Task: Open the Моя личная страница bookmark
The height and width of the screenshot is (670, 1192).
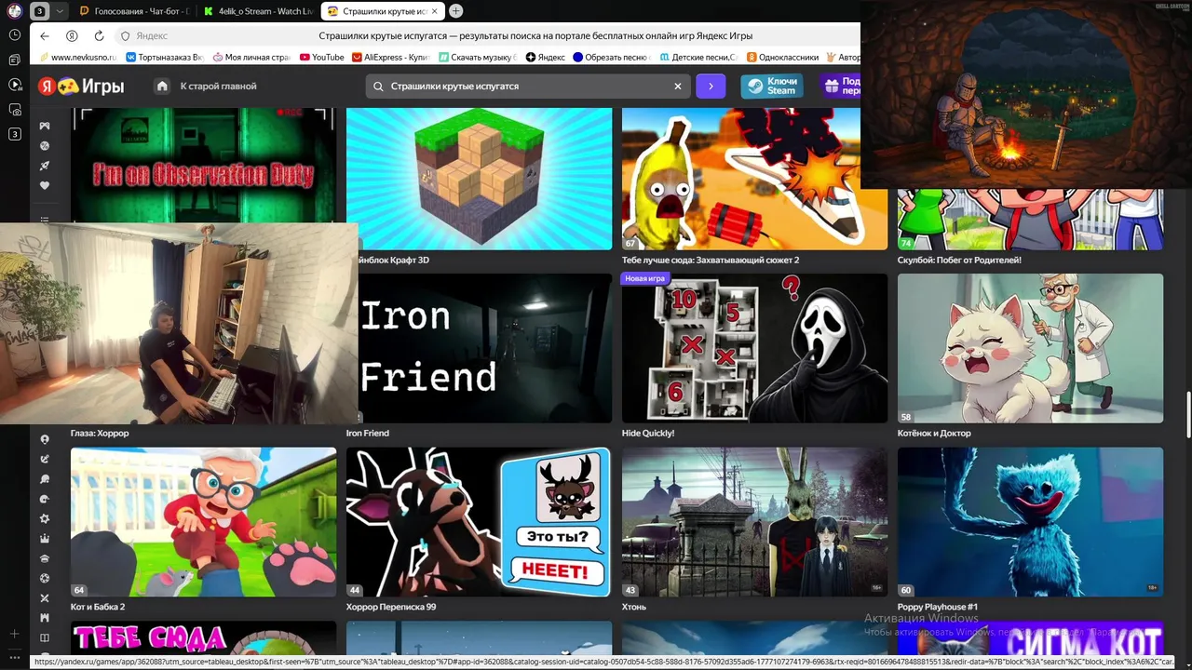Action: click(251, 57)
